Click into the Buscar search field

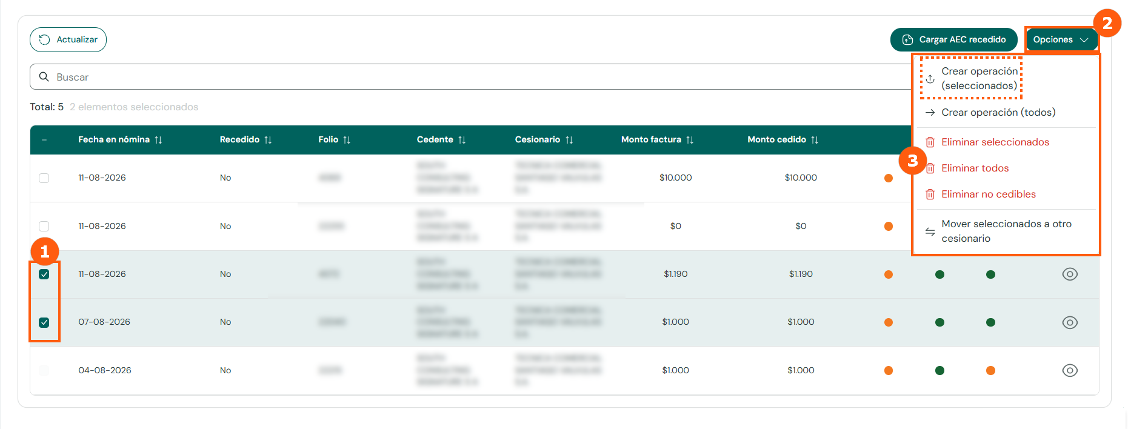click(x=470, y=77)
